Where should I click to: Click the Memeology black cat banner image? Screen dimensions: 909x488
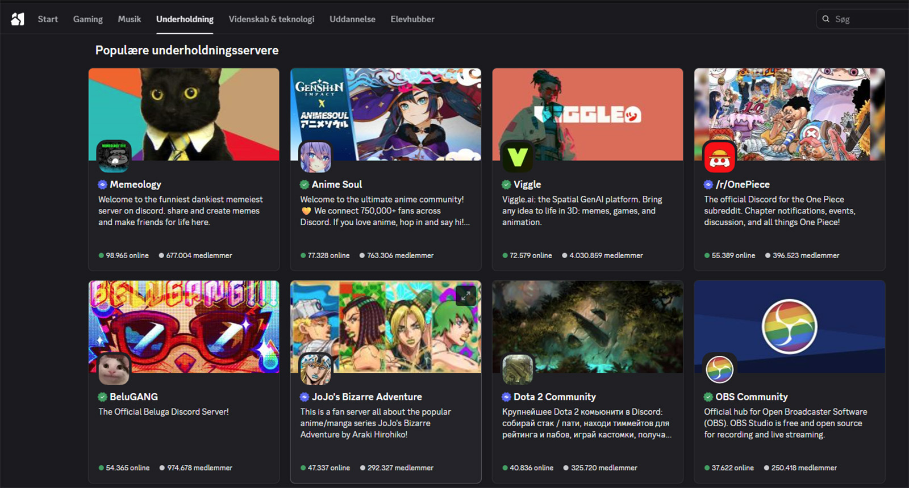(184, 114)
